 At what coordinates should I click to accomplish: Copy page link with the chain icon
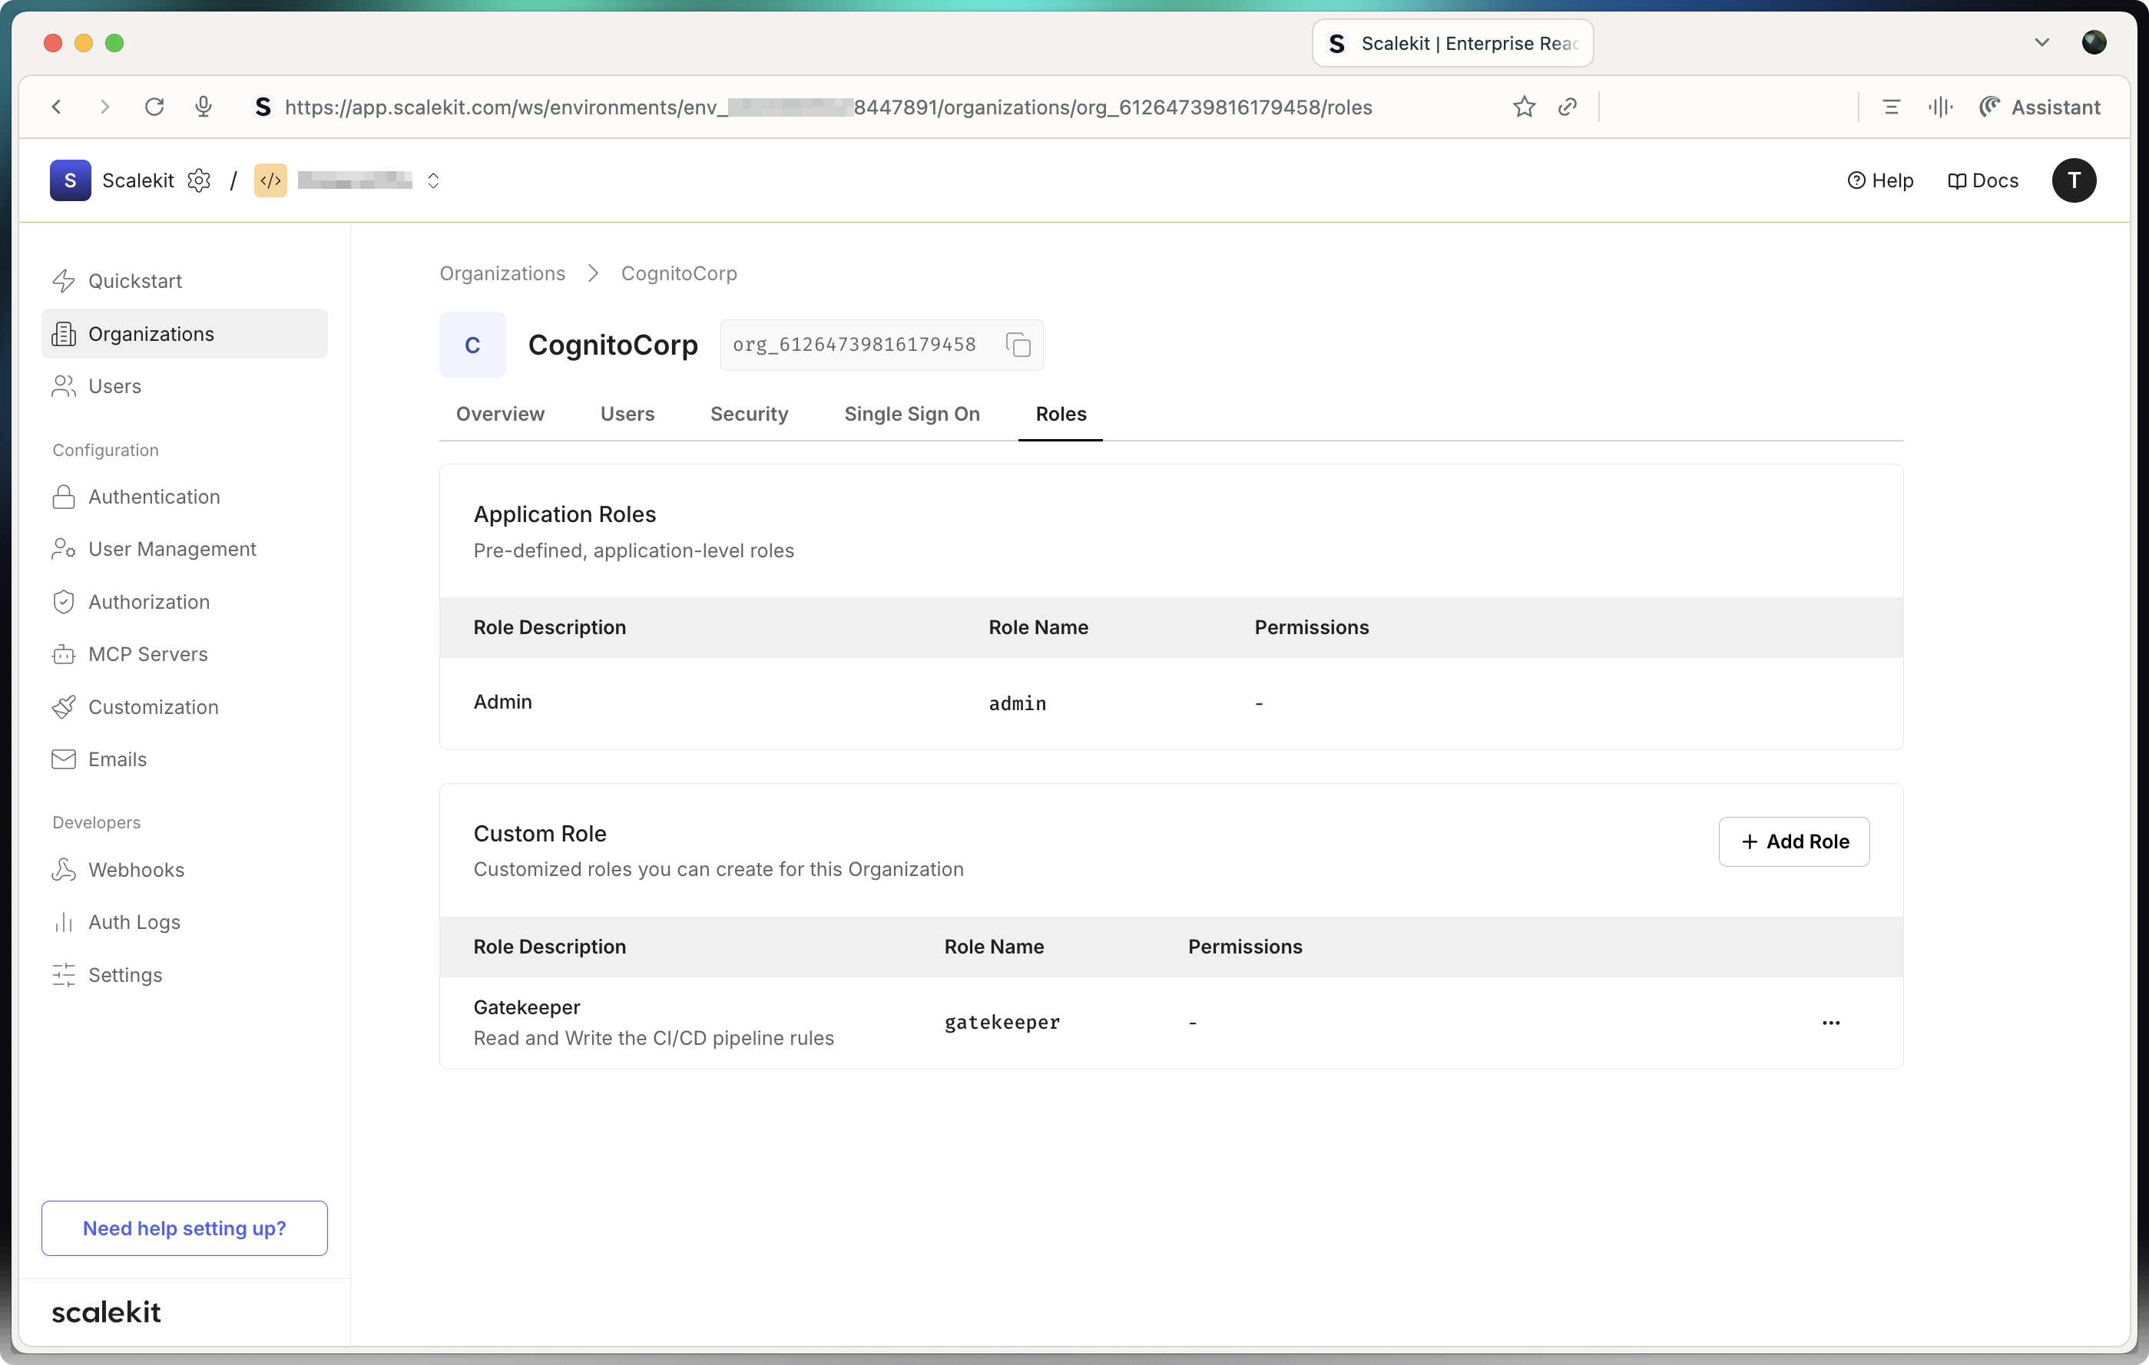pos(1567,107)
